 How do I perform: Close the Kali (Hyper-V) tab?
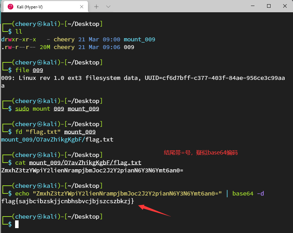[x=82, y=7]
